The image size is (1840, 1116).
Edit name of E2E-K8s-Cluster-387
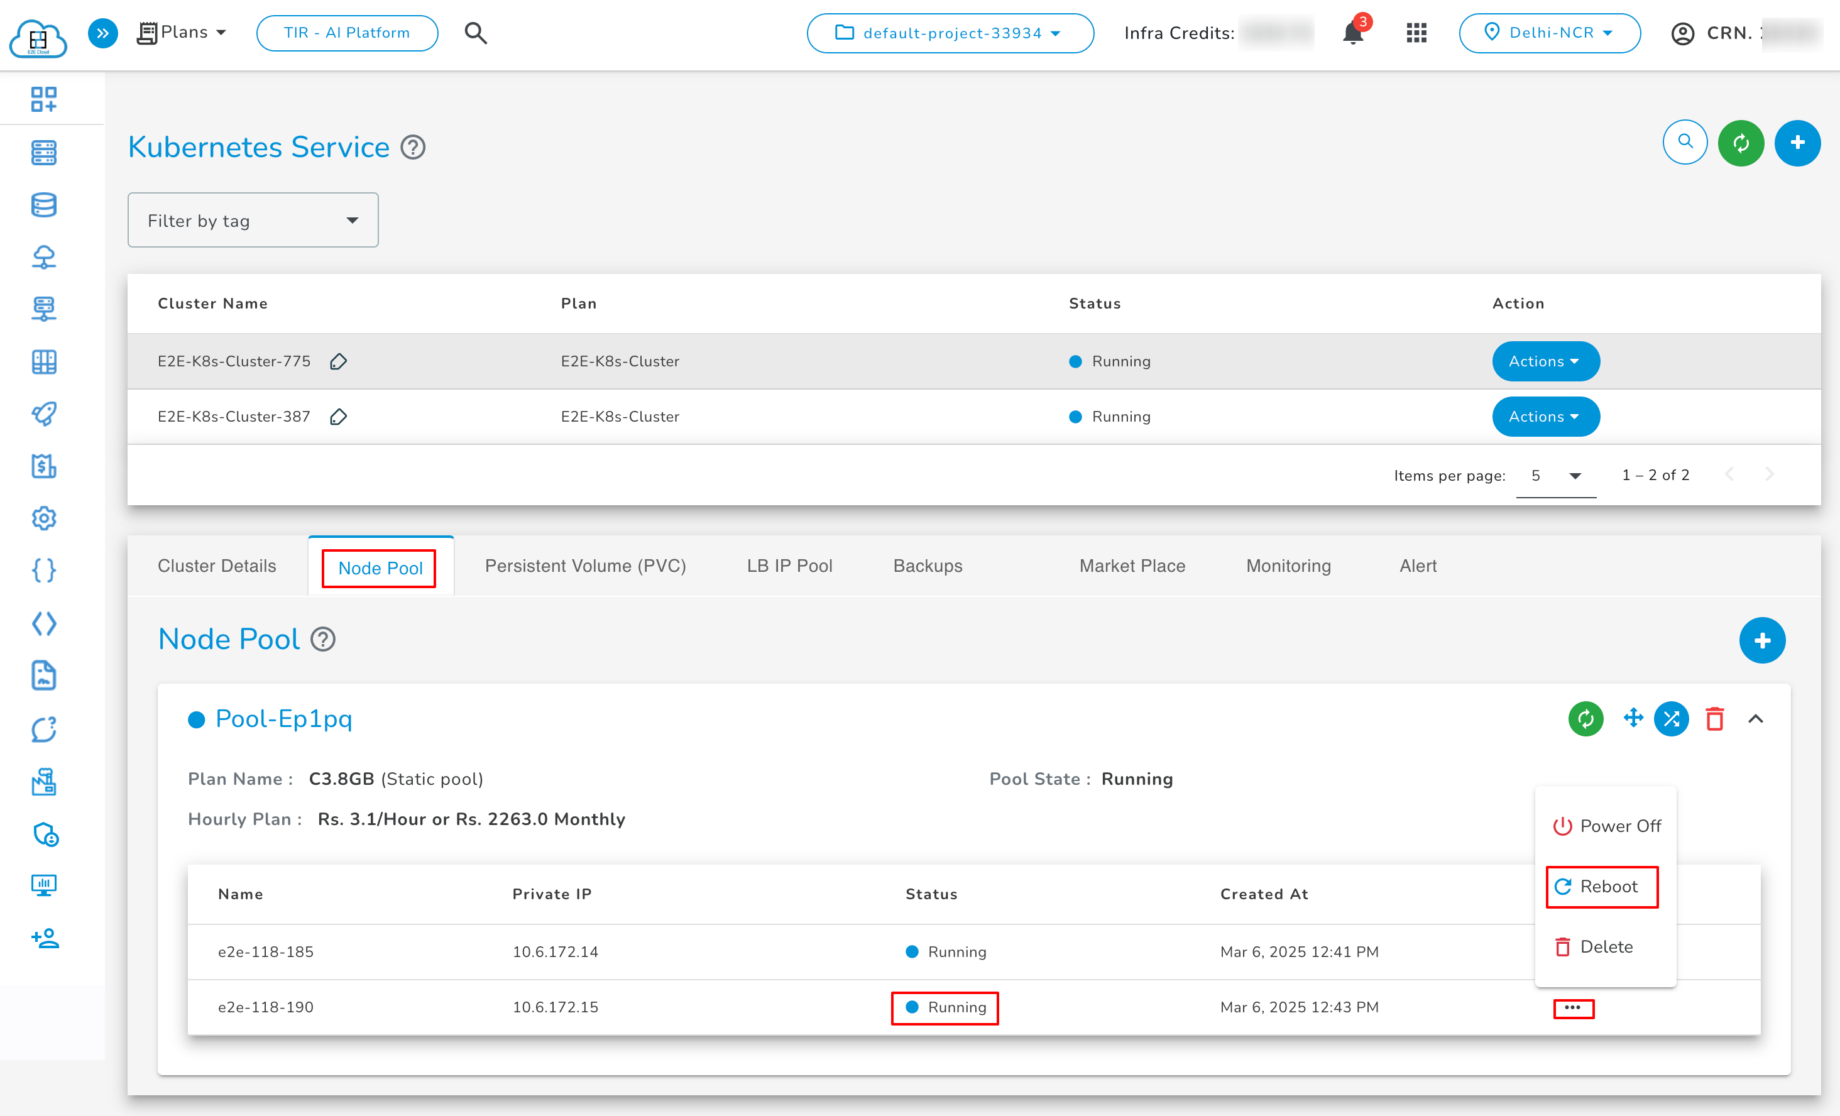[338, 417]
